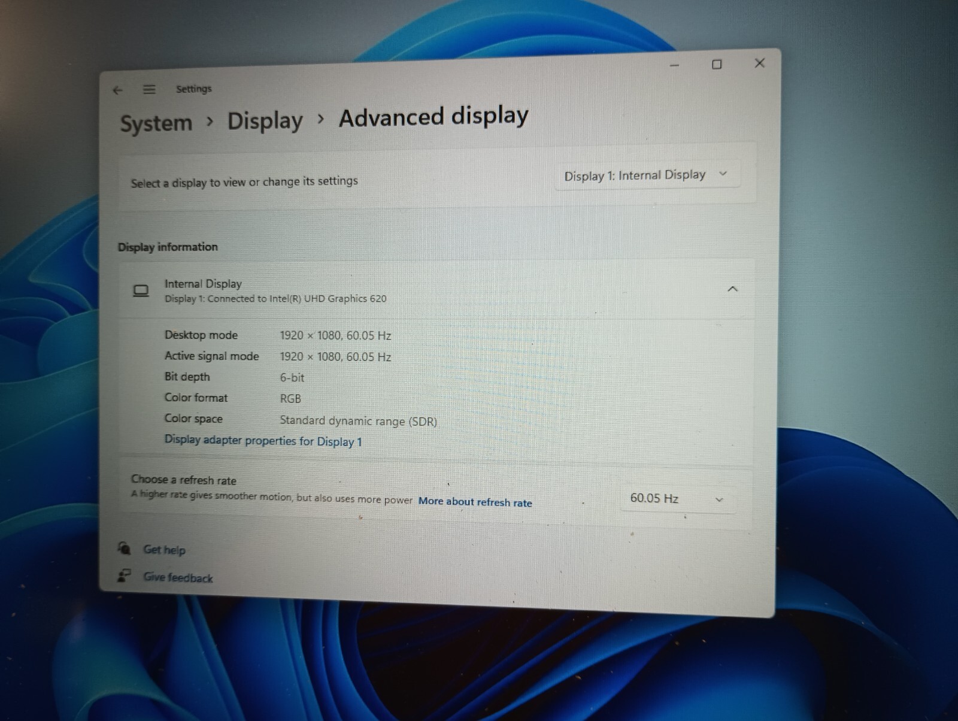The image size is (958, 721).
Task: Open the Display 1: Internal Display dropdown
Action: point(647,175)
